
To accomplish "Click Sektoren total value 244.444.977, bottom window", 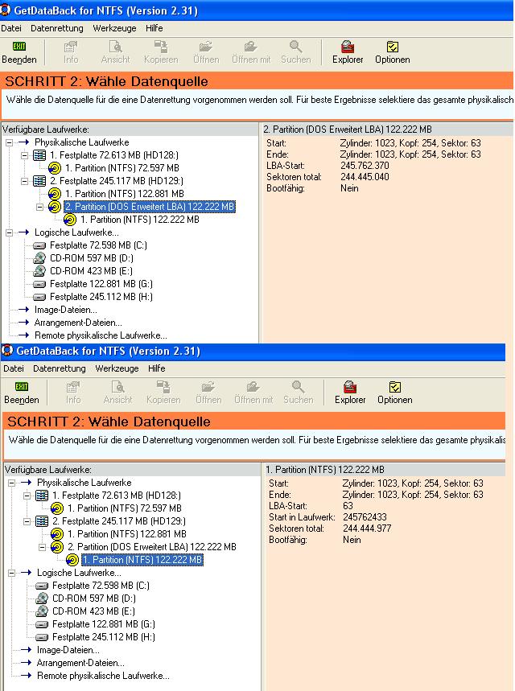I will tap(367, 529).
